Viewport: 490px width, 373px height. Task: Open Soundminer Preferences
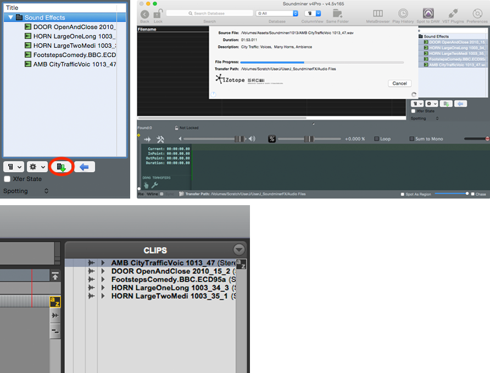pos(477,13)
